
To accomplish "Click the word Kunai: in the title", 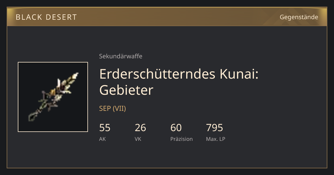I will click(239, 74).
